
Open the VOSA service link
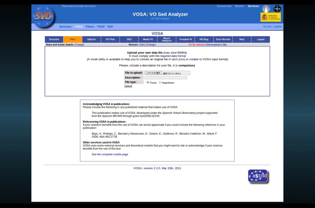(x=78, y=27)
